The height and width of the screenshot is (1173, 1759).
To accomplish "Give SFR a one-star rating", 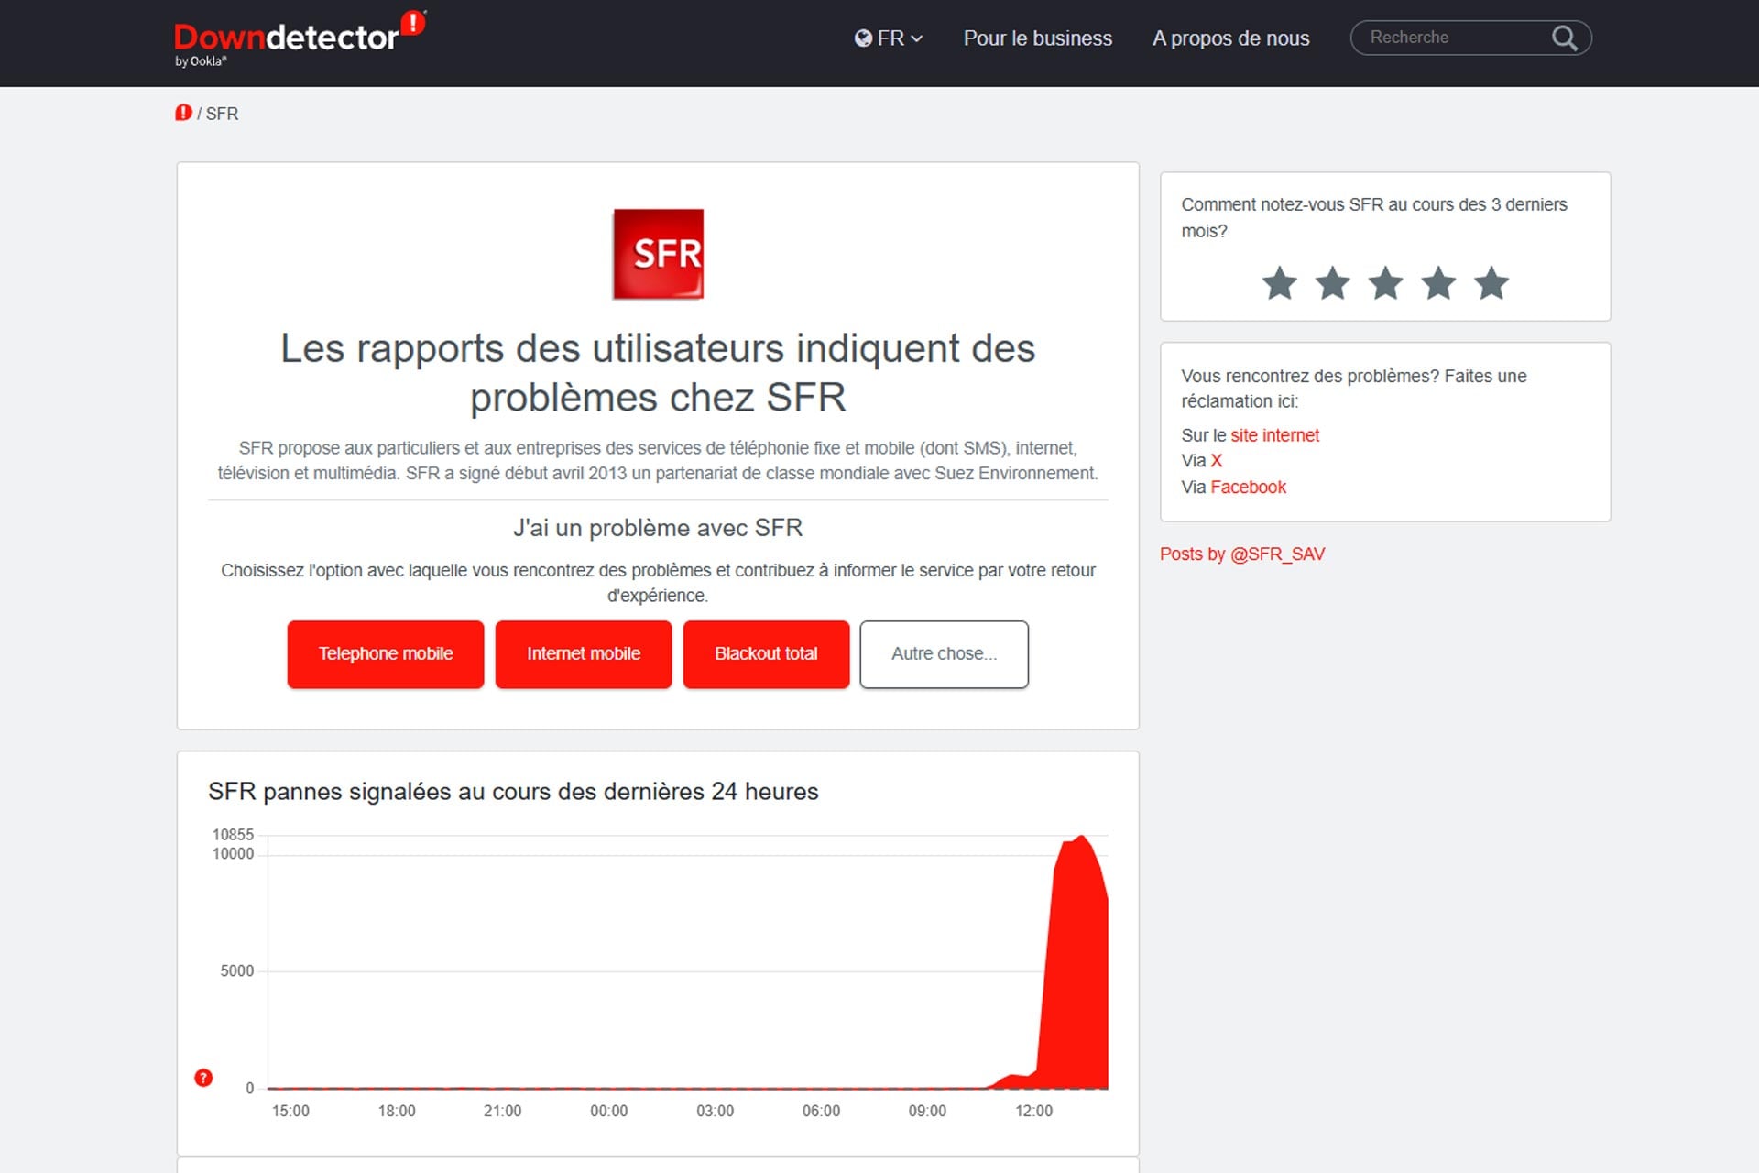I will pyautogui.click(x=1280, y=284).
